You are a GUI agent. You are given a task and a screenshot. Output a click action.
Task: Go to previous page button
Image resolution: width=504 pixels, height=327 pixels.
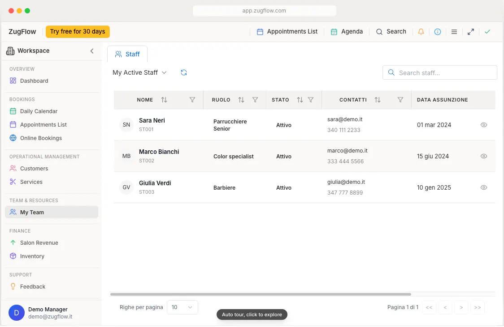pos(445,307)
